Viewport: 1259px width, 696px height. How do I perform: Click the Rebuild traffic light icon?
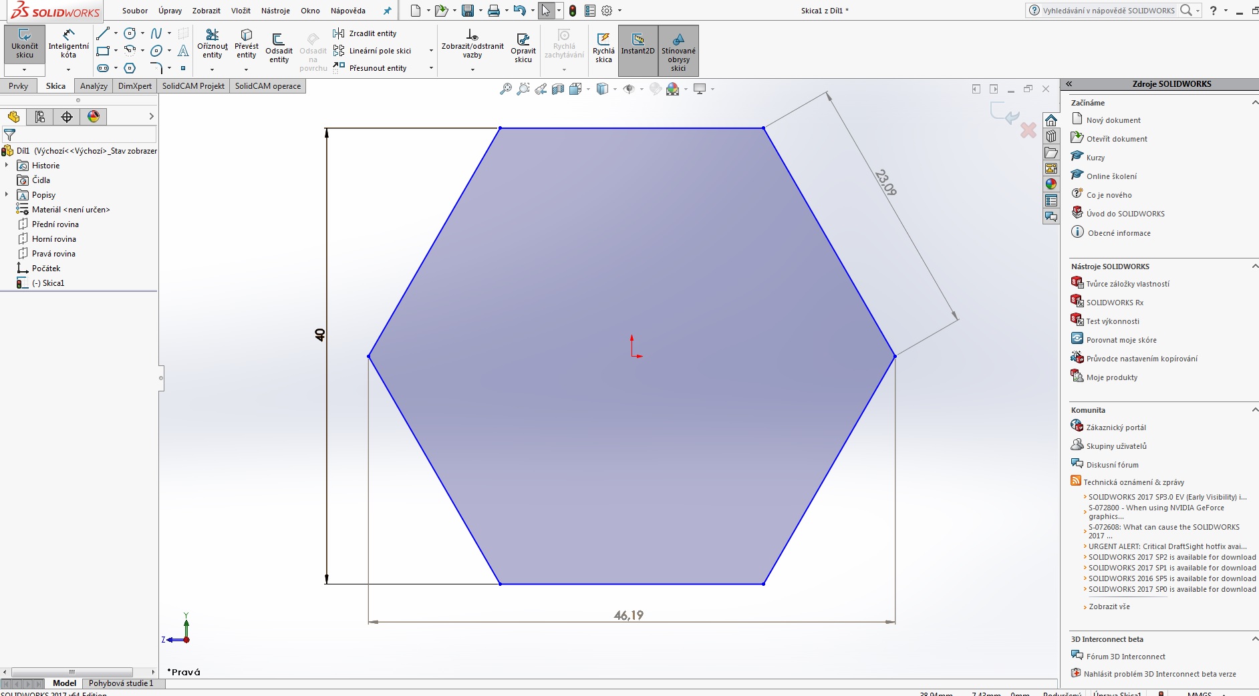[573, 11]
